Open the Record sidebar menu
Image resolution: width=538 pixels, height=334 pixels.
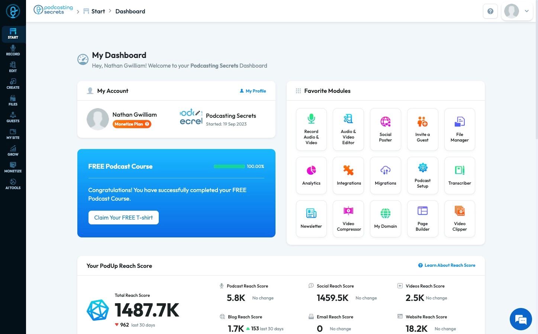point(13,51)
